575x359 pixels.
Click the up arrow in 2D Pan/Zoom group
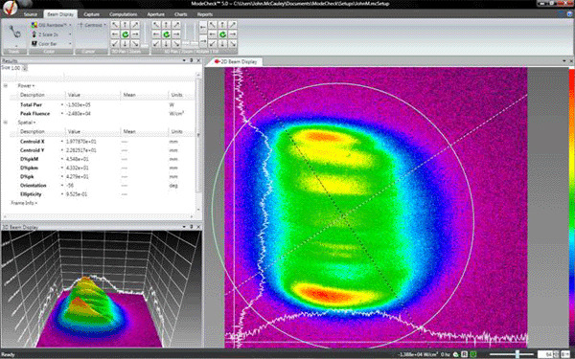[125, 25]
